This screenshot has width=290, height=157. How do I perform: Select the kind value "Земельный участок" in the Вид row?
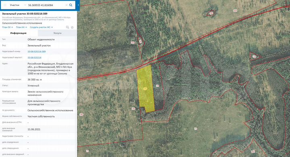tap(39, 45)
